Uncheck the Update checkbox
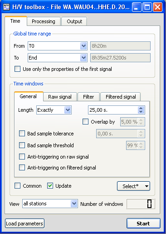The height and width of the screenshot is (234, 166). [50, 186]
